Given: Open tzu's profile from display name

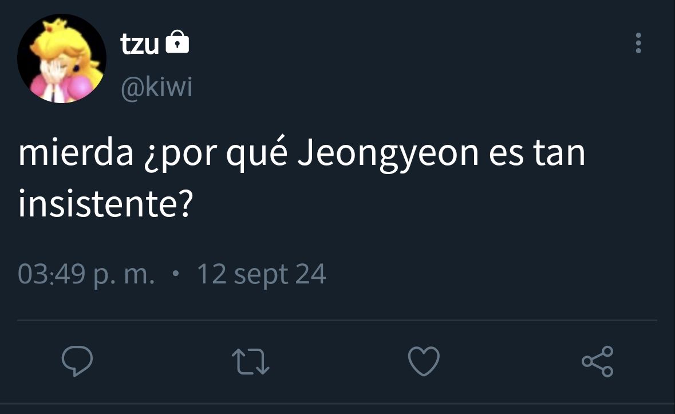Looking at the screenshot, I should coord(140,44).
